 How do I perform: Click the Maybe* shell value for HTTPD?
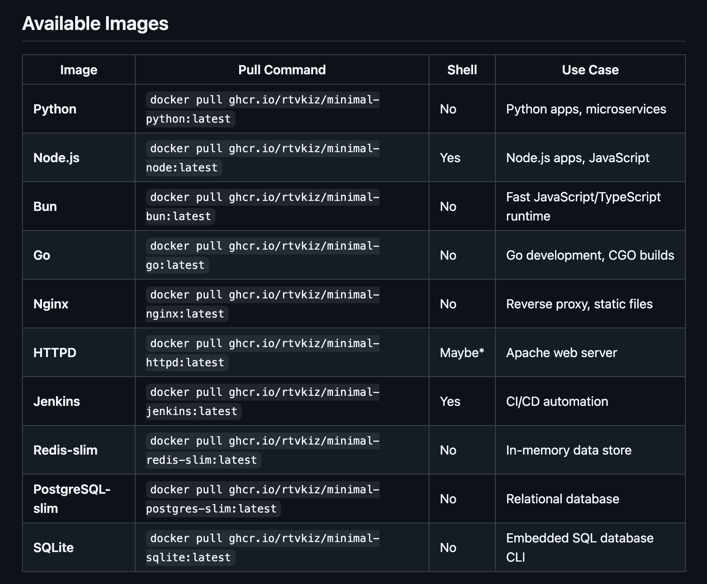point(462,353)
